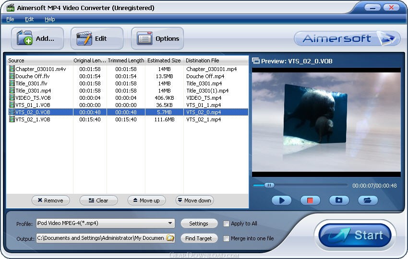Open the File menu

[10, 19]
